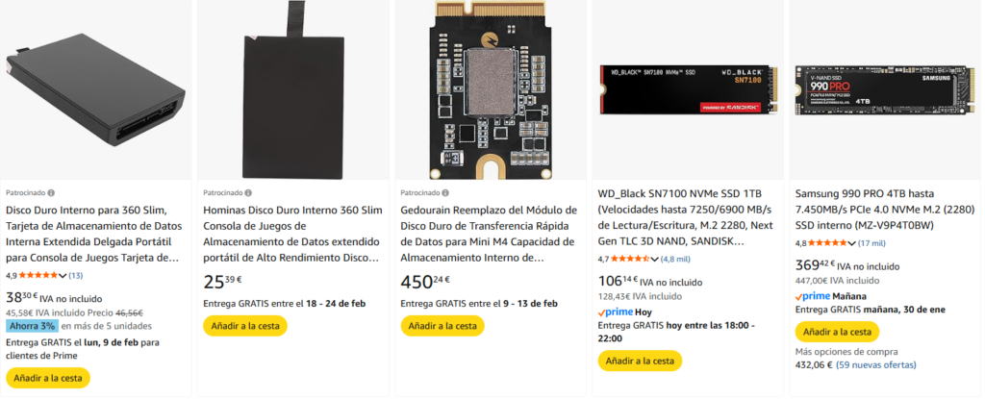Open the 59 nuevas ofertas link
The height and width of the screenshot is (399, 985).
tap(875, 366)
